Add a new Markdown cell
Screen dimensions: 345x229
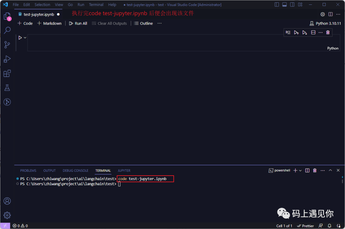50,23
